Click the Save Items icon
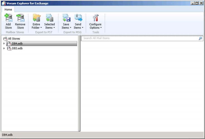Viewport: 205px width, 139px height. (x=66, y=18)
